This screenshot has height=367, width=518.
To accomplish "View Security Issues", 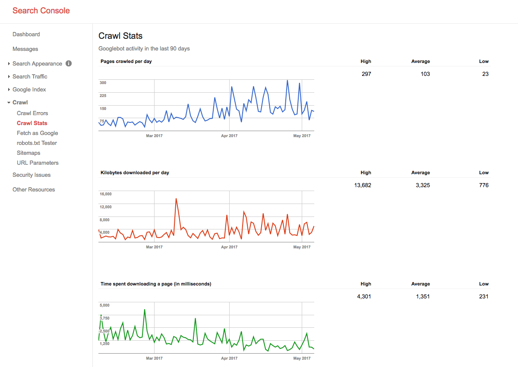I will [x=32, y=175].
